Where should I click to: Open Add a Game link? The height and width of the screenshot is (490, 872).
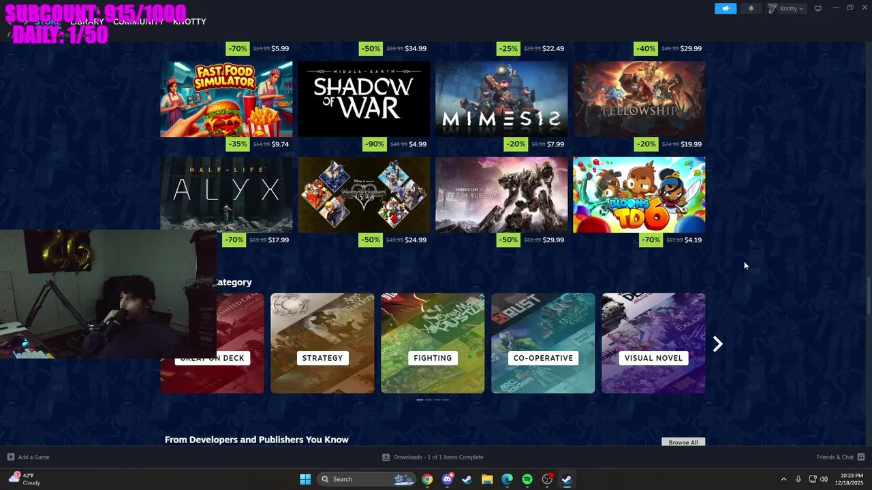coord(33,457)
